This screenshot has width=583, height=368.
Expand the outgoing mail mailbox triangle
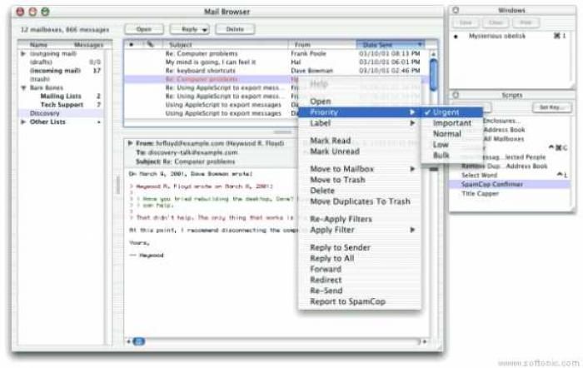(23, 53)
